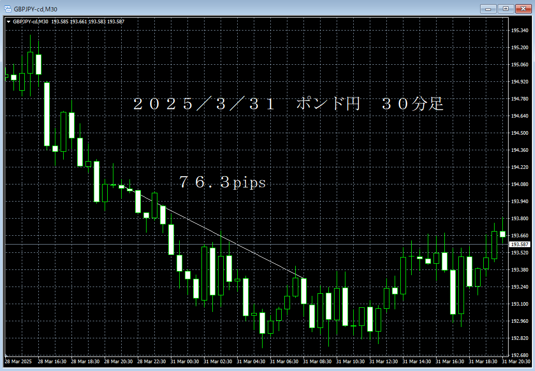Click price scale value 195.200
The height and width of the screenshot is (371, 535).
(x=519, y=48)
